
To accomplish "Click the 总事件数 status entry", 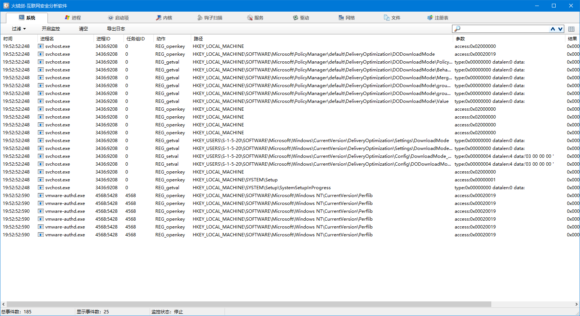I will click(x=16, y=312).
